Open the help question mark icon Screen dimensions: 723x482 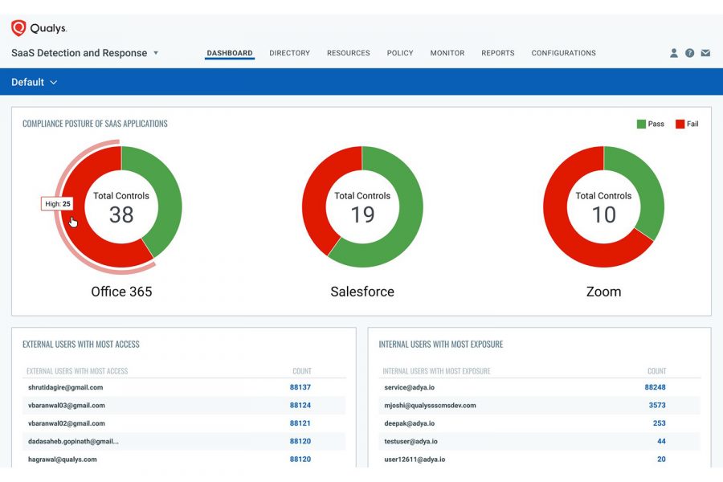pos(689,53)
